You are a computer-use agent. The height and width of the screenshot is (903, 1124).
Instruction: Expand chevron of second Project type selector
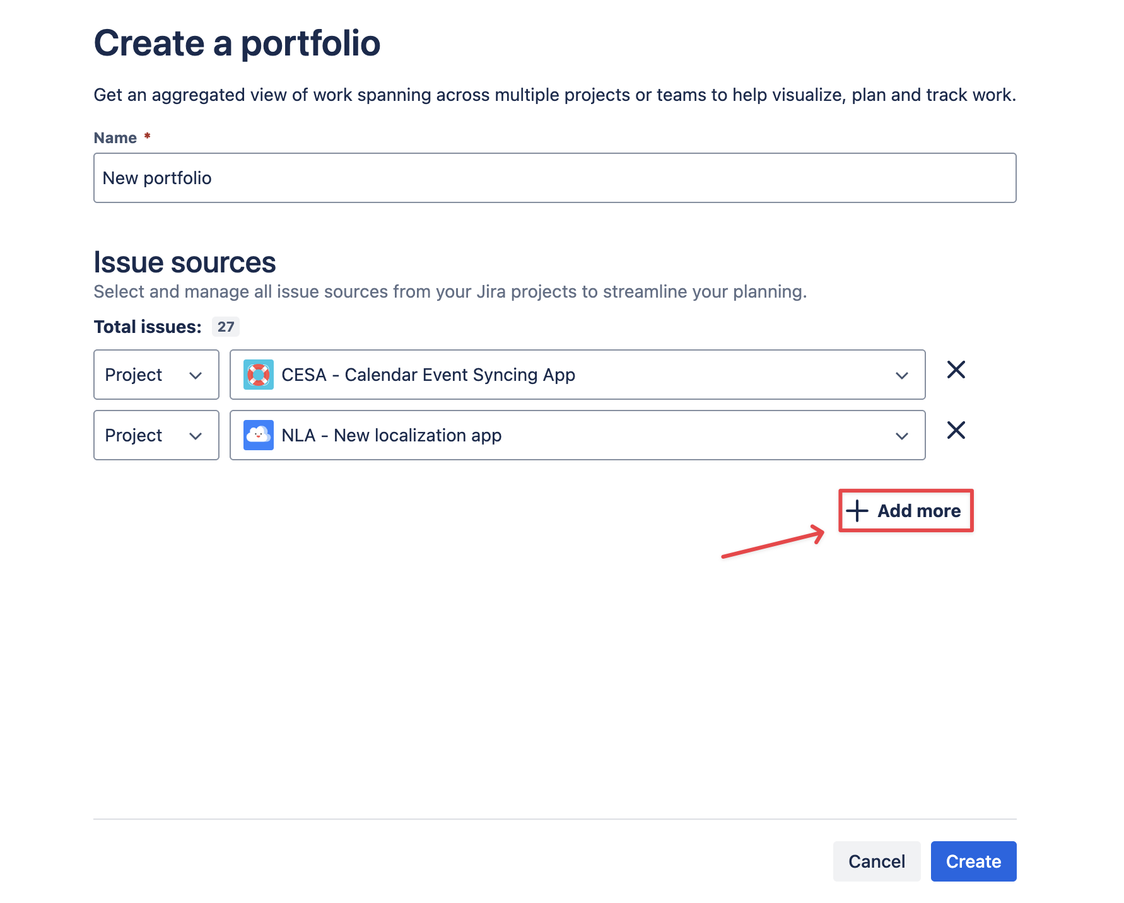click(196, 436)
